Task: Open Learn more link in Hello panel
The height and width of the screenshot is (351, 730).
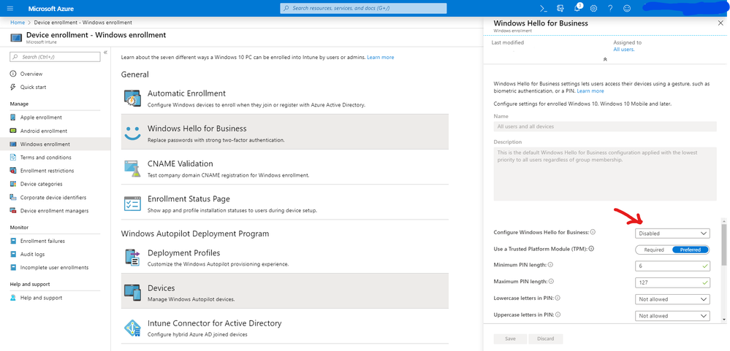Action: point(590,91)
